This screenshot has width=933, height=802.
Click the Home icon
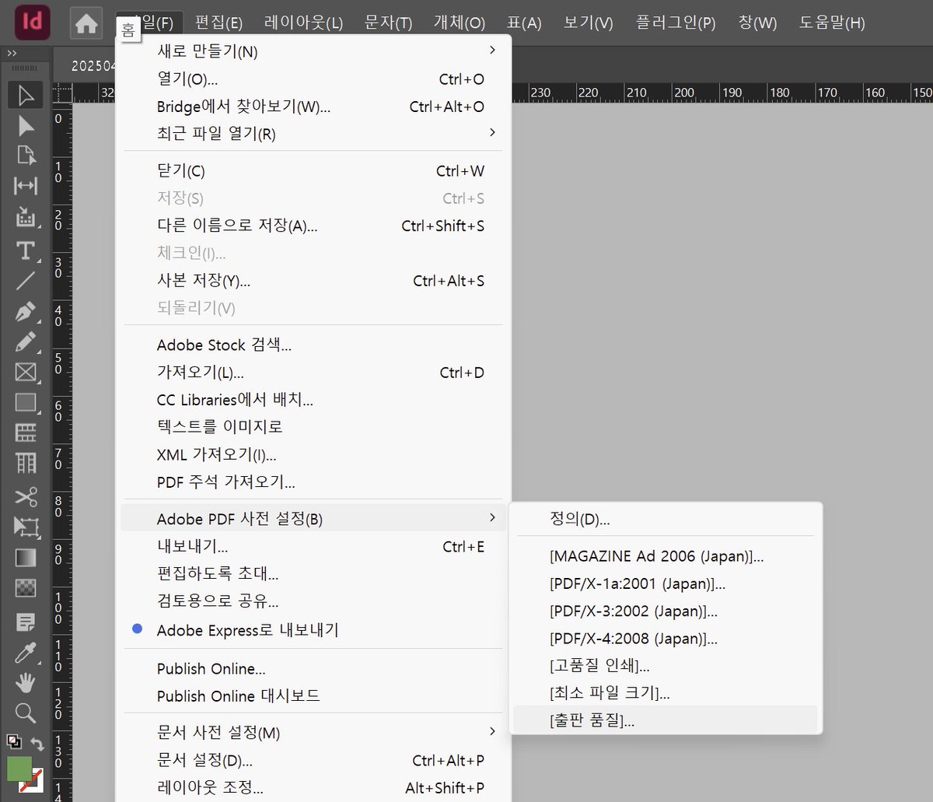coord(86,23)
